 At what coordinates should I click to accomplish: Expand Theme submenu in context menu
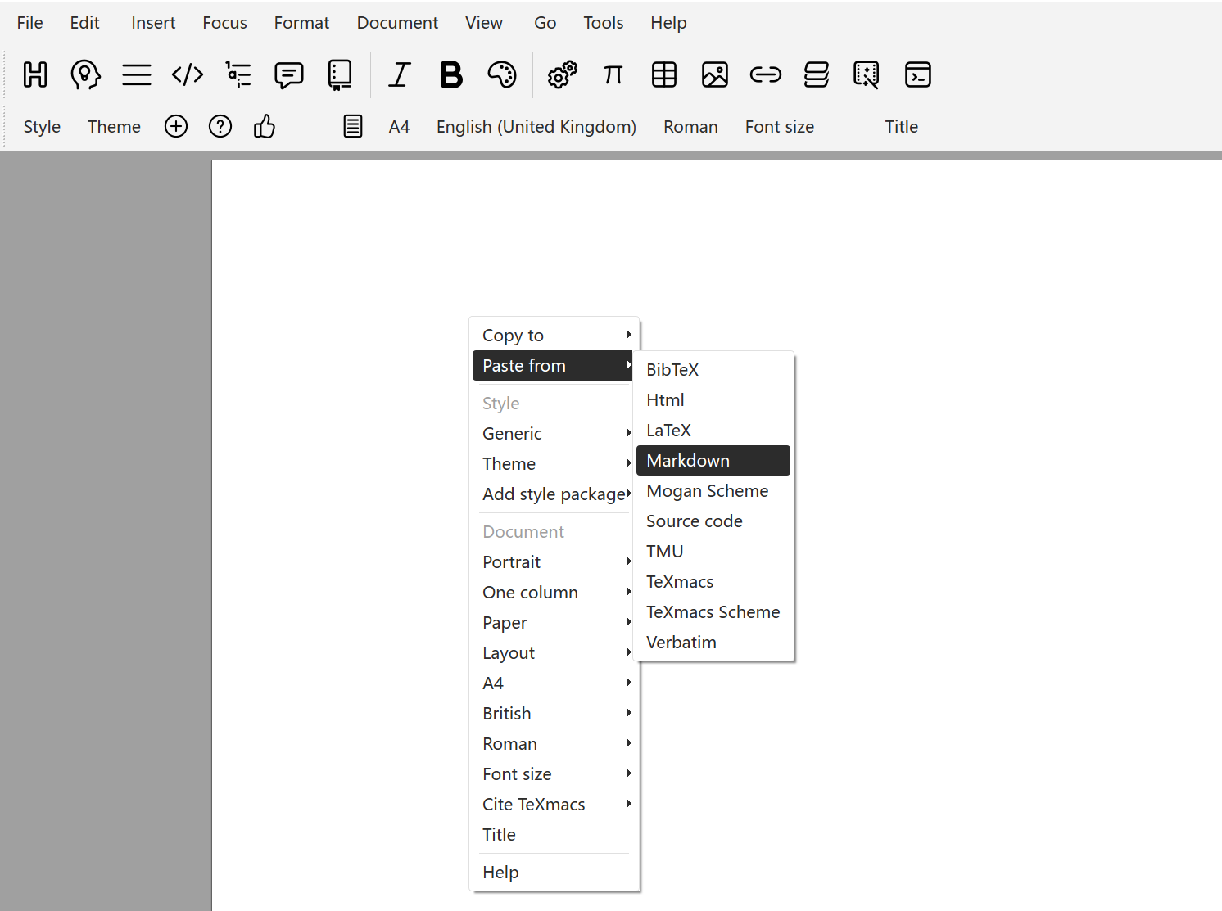tap(554, 463)
